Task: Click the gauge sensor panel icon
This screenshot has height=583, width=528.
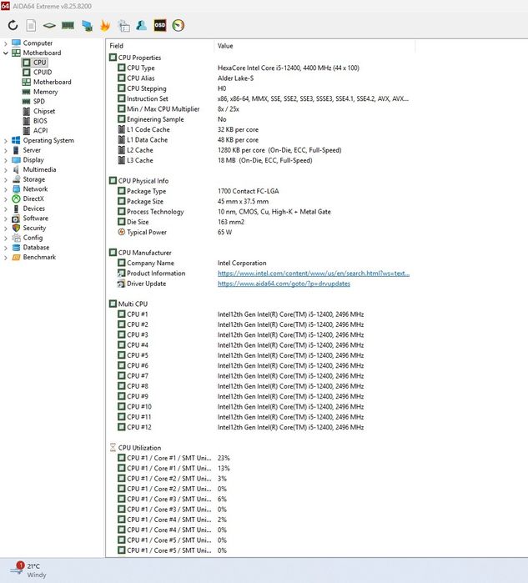Action: coord(179,25)
